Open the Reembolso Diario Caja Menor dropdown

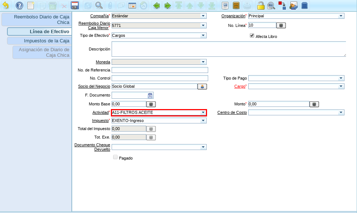tap(203, 25)
